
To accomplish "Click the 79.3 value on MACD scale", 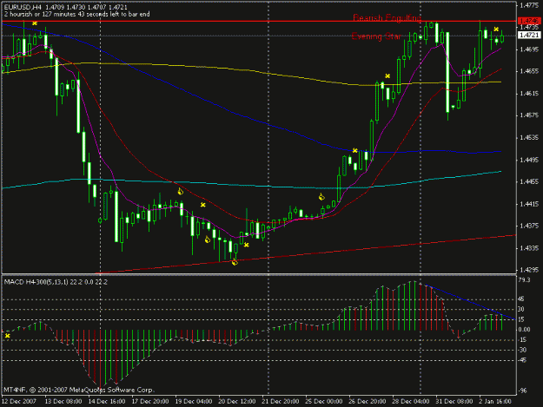I will [524, 279].
